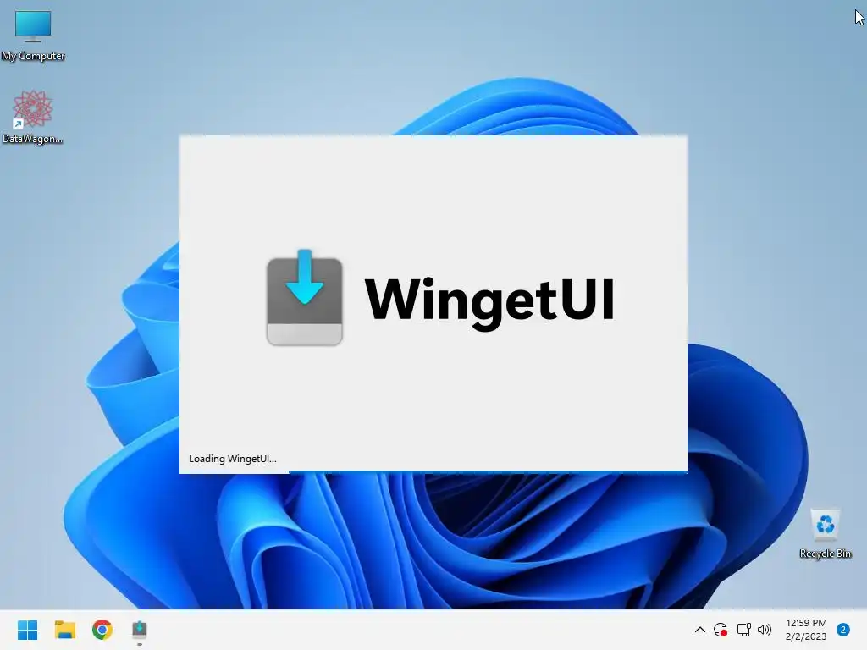
Task: Click the "Loading WingetUI..." status text
Action: (232, 459)
